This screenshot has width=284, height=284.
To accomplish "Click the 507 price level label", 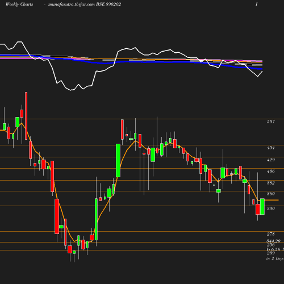I will (x=271, y=122).
